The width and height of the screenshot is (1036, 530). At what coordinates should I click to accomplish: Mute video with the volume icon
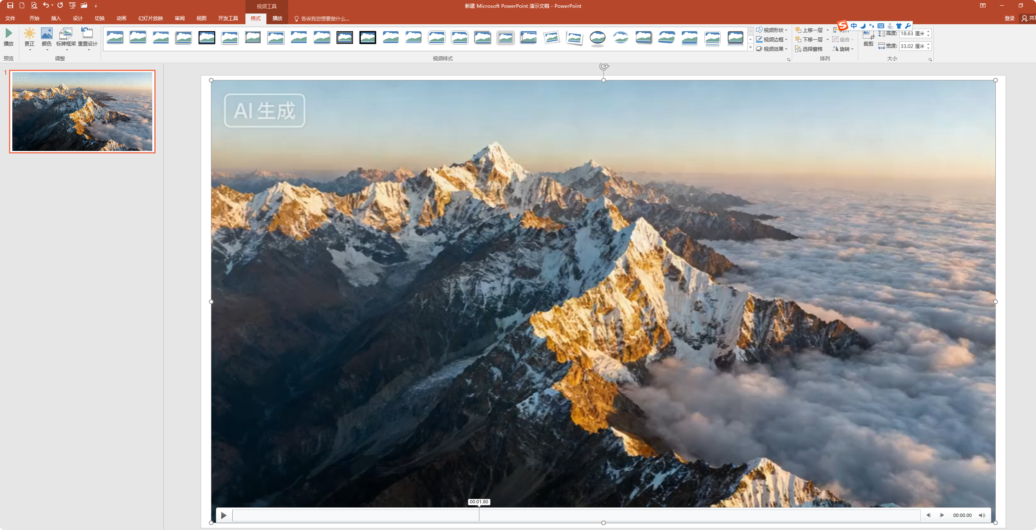982,515
